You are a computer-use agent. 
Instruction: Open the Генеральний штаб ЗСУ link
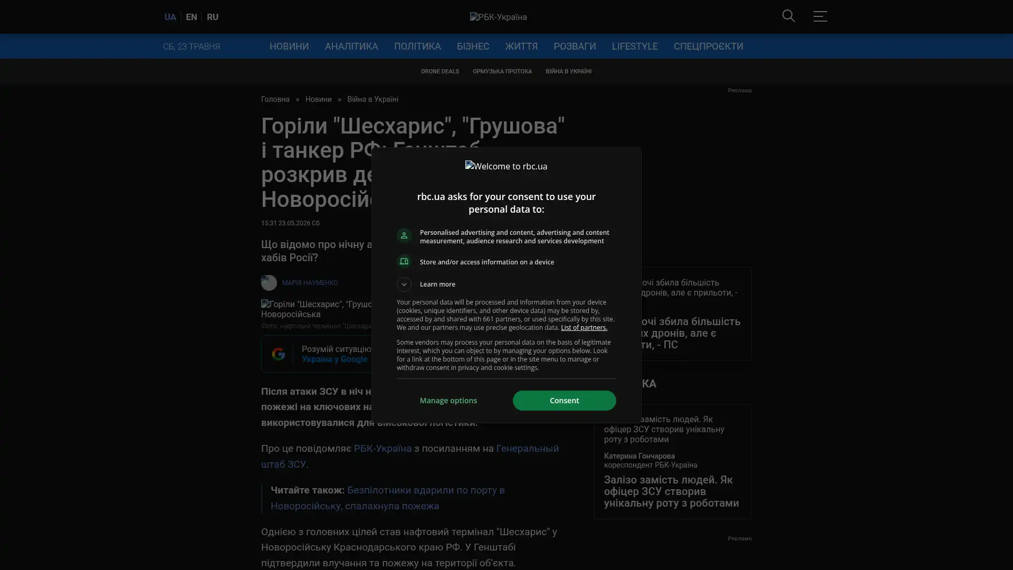(x=410, y=456)
